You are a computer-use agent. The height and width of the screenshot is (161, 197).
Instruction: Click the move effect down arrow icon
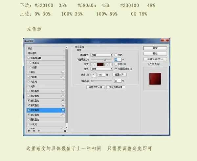pos(39,131)
